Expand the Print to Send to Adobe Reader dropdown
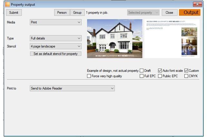This screenshot has width=209, height=137. pyautogui.click(x=72, y=88)
